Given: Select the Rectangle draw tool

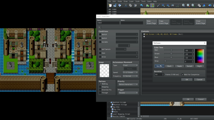Looking at the screenshot, I should (x=163, y=5).
